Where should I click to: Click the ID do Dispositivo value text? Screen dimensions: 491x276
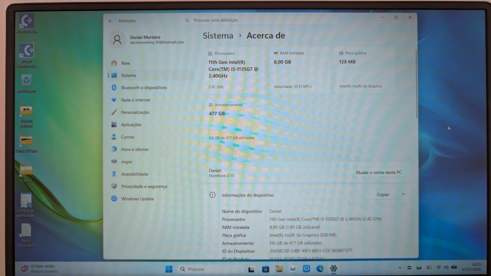click(x=311, y=251)
